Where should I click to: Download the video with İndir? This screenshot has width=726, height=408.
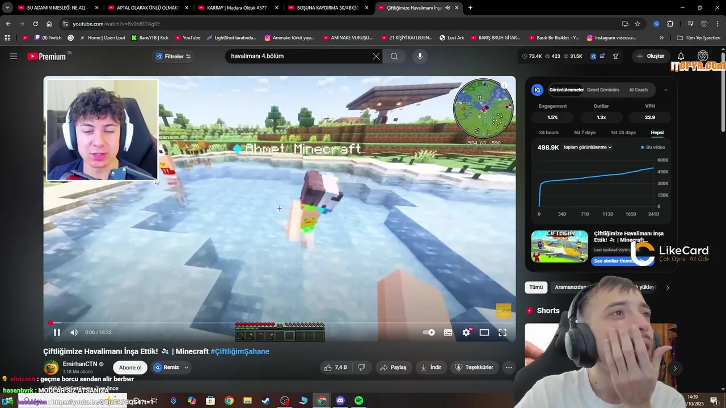click(x=430, y=367)
